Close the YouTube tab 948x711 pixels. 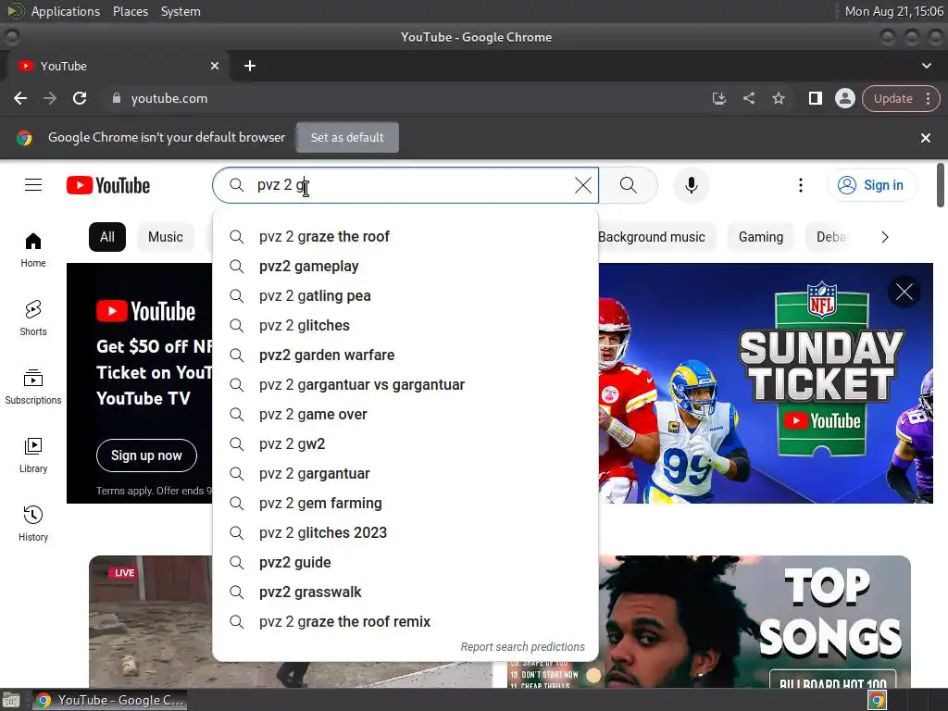(215, 66)
